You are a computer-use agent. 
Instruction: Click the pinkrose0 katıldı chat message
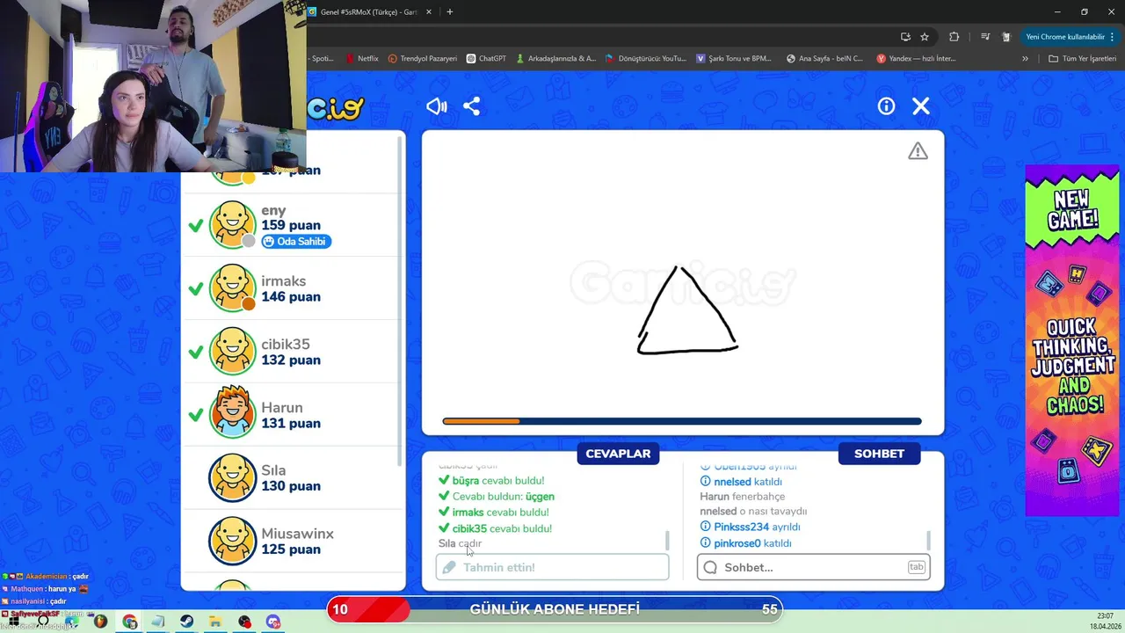(x=745, y=543)
